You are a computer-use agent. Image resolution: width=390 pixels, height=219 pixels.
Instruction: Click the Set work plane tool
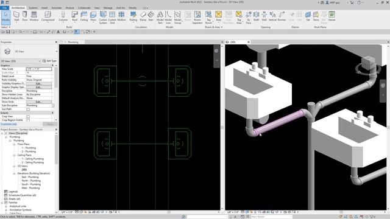[x=308, y=16]
